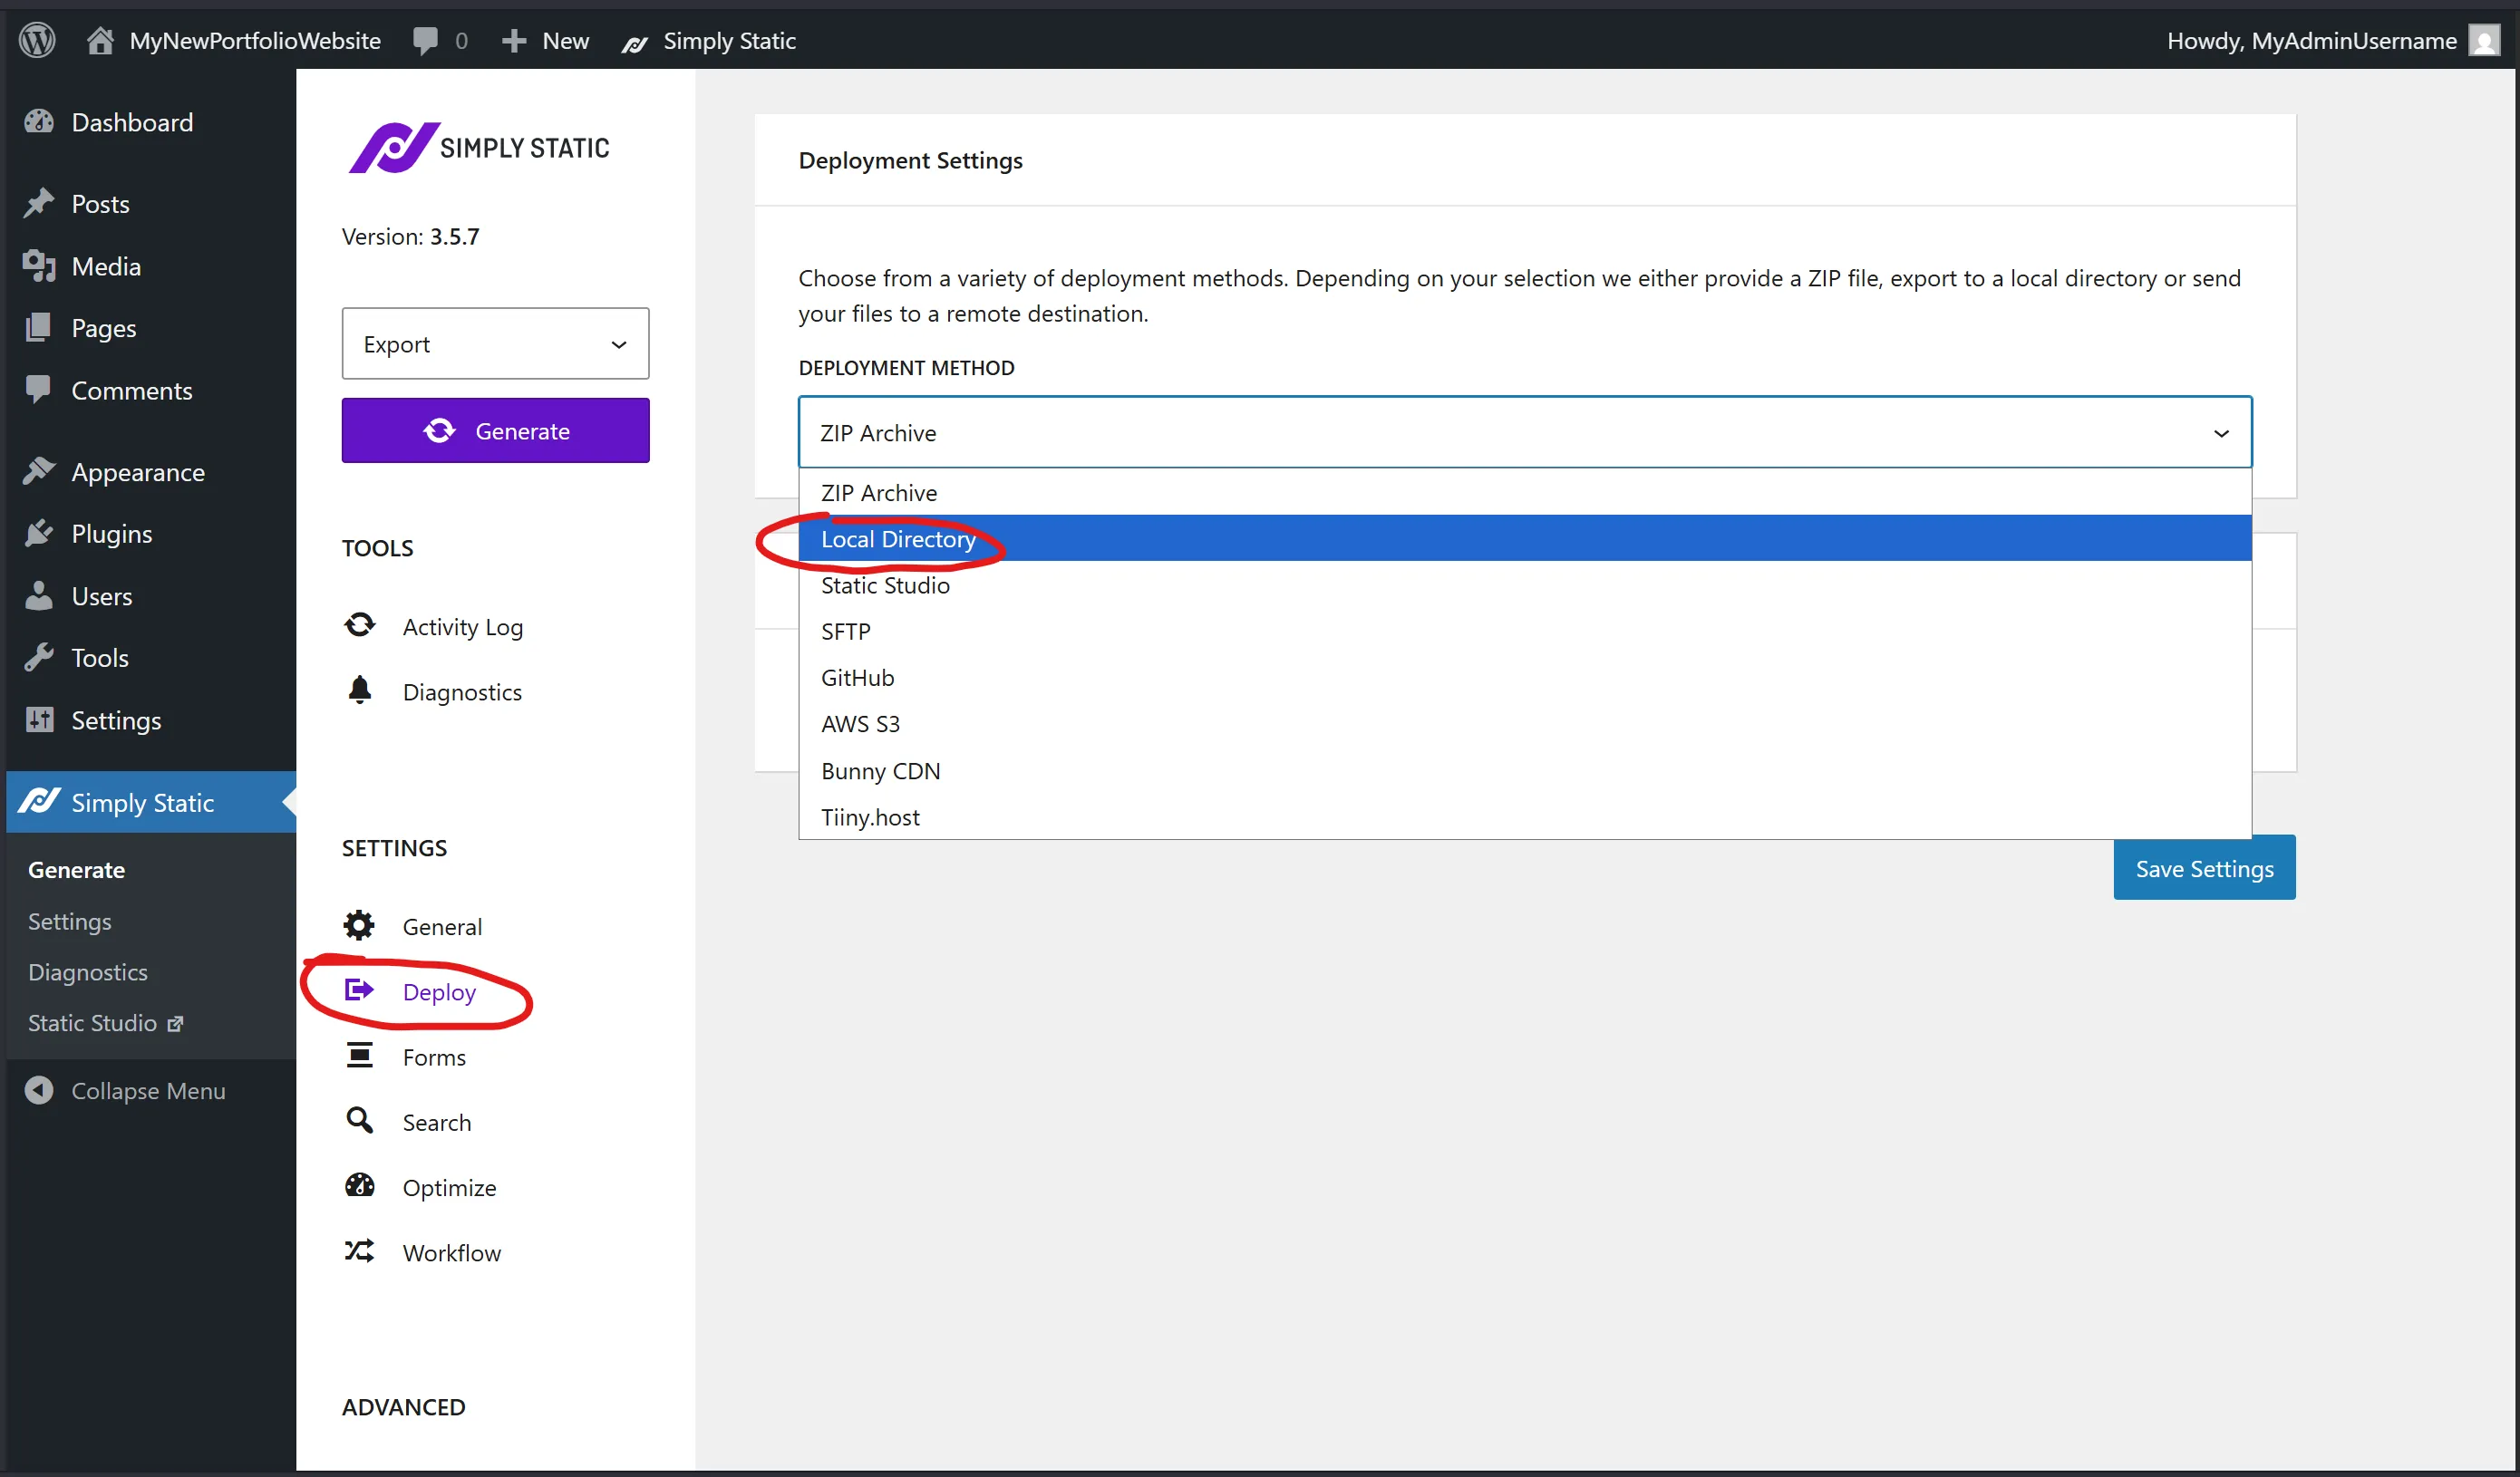Click the WordPress logo in the admin bar
Viewport: 2520px width, 1477px height.
click(37, 40)
